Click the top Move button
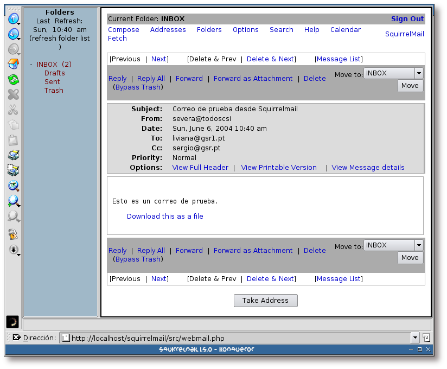Viewport: 447px width, 369px height. pos(410,86)
